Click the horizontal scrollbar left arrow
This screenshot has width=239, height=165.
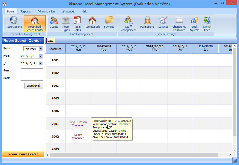click(47, 155)
